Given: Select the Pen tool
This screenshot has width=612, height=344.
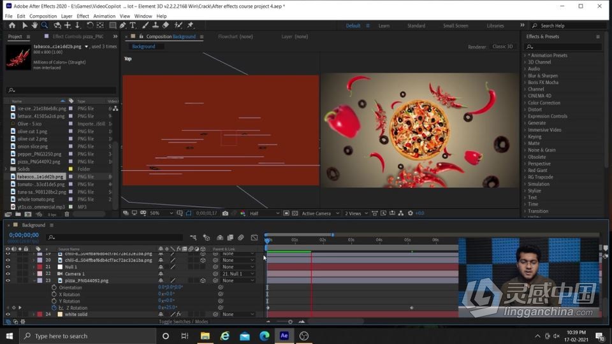Looking at the screenshot, I should 123,25.
